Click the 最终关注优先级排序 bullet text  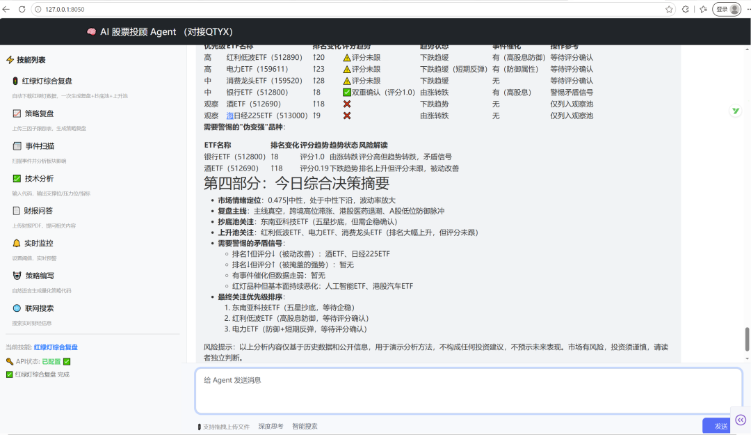tap(252, 297)
